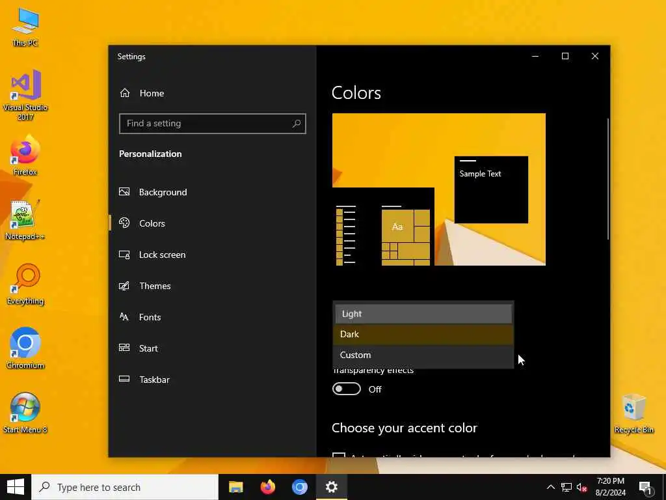Launch Firefox from the taskbar

[267, 487]
